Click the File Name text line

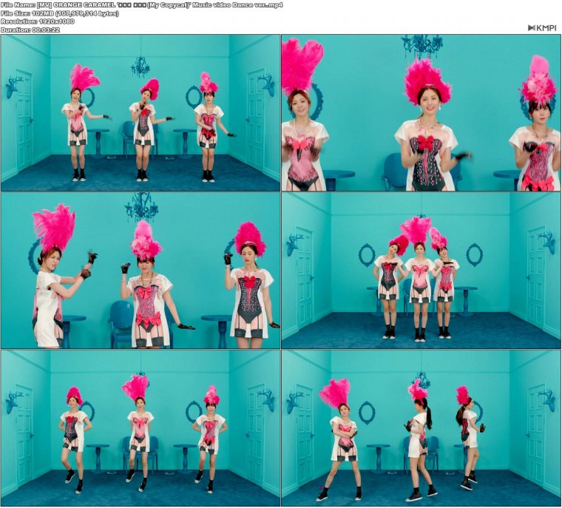click(142, 5)
